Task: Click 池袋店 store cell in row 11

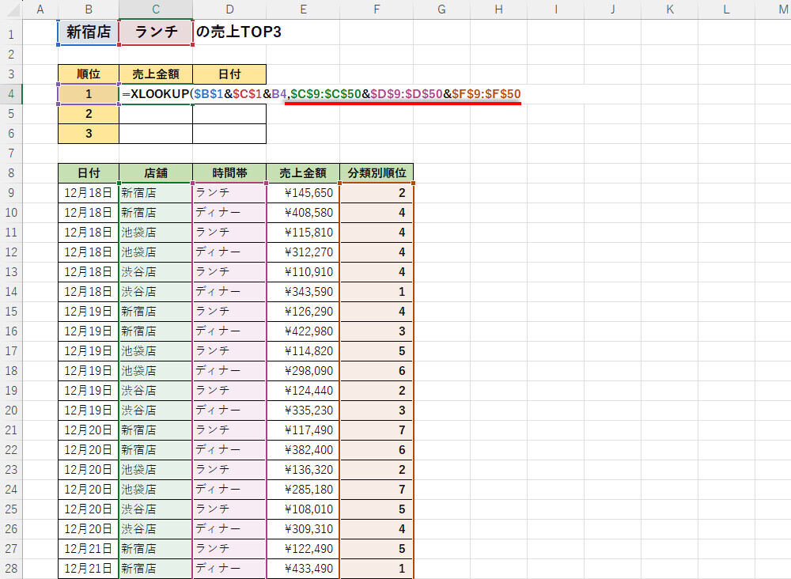Action: click(x=156, y=232)
